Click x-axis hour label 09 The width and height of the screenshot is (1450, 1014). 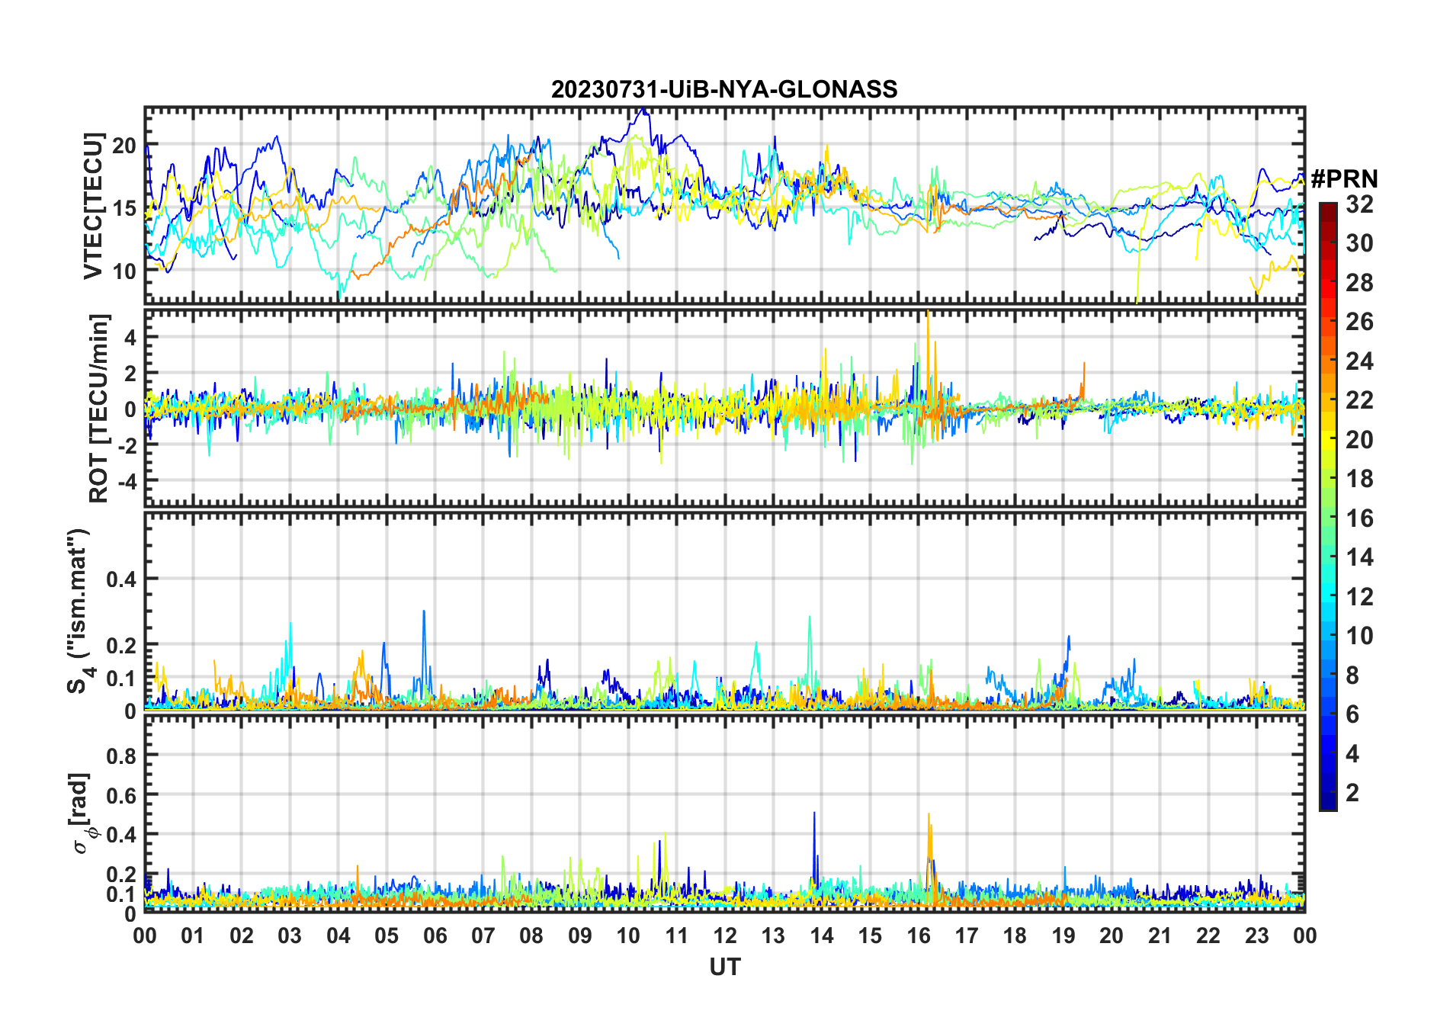[x=580, y=935]
